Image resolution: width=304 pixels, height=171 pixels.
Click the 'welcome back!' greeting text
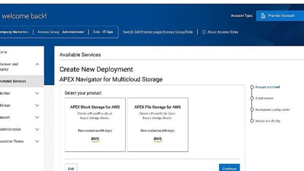pyautogui.click(x=24, y=16)
